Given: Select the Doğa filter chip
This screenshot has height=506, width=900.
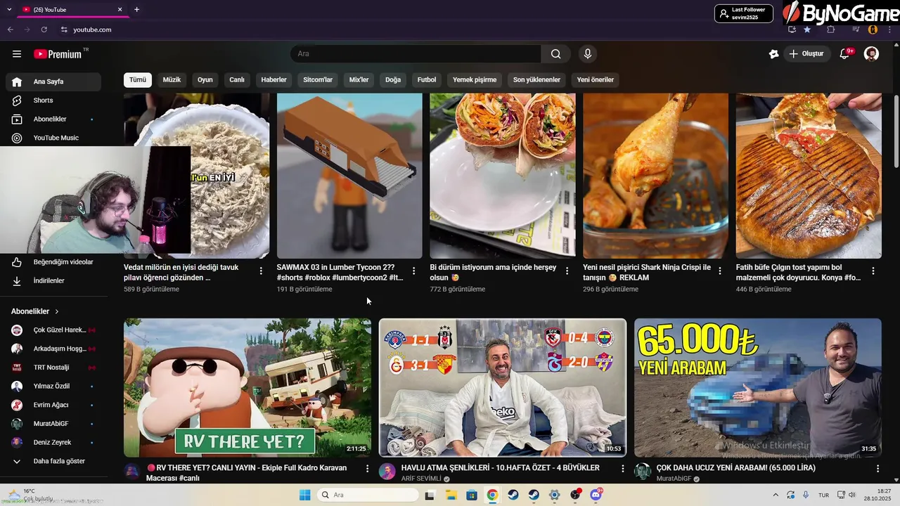Looking at the screenshot, I should click(393, 80).
